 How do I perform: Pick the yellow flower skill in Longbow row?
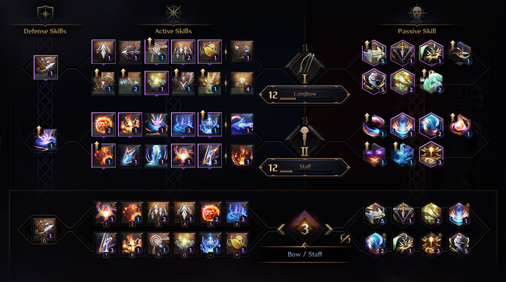tap(210, 52)
